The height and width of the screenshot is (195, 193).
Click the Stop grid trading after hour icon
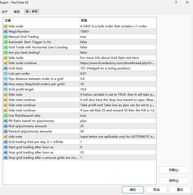pos(5,152)
